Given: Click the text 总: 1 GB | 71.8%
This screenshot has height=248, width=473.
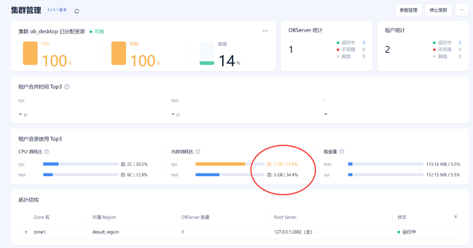Looking at the screenshot, I should click(282, 164).
